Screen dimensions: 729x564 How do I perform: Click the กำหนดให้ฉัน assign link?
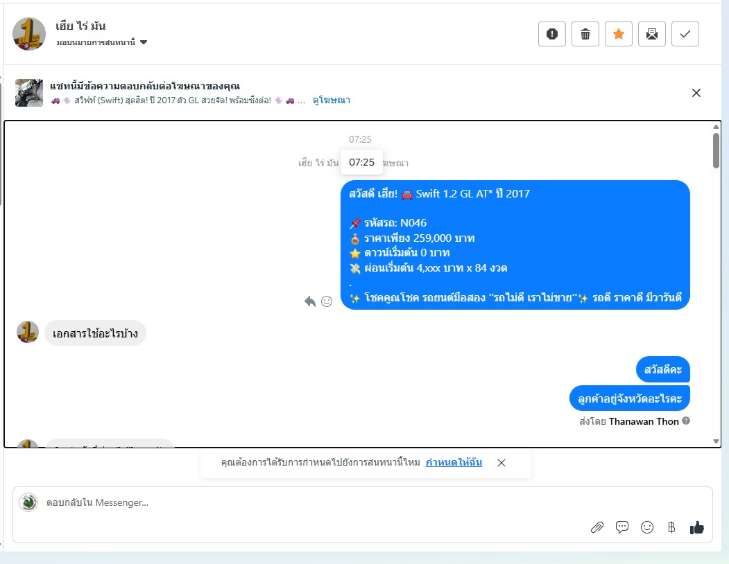tap(454, 462)
